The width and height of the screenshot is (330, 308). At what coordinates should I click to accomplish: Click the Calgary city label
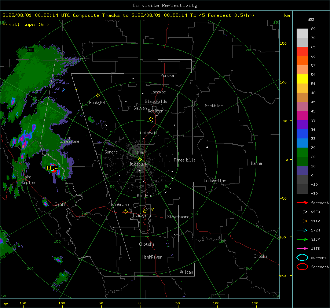[143, 215]
